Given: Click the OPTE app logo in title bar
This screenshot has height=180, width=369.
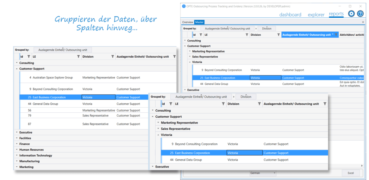Looking at the screenshot, I should pyautogui.click(x=184, y=6).
